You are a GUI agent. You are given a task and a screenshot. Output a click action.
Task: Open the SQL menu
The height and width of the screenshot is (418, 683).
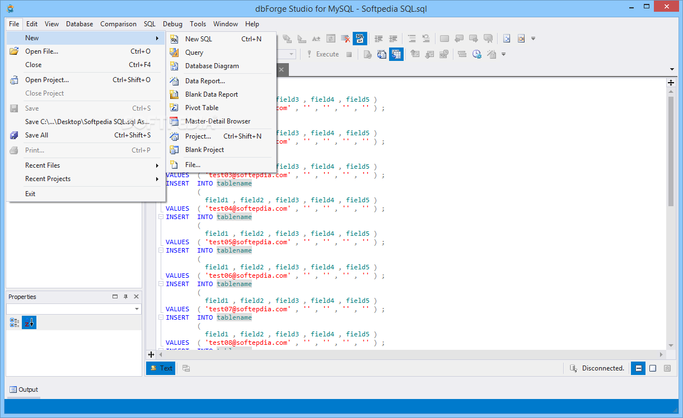coord(149,24)
